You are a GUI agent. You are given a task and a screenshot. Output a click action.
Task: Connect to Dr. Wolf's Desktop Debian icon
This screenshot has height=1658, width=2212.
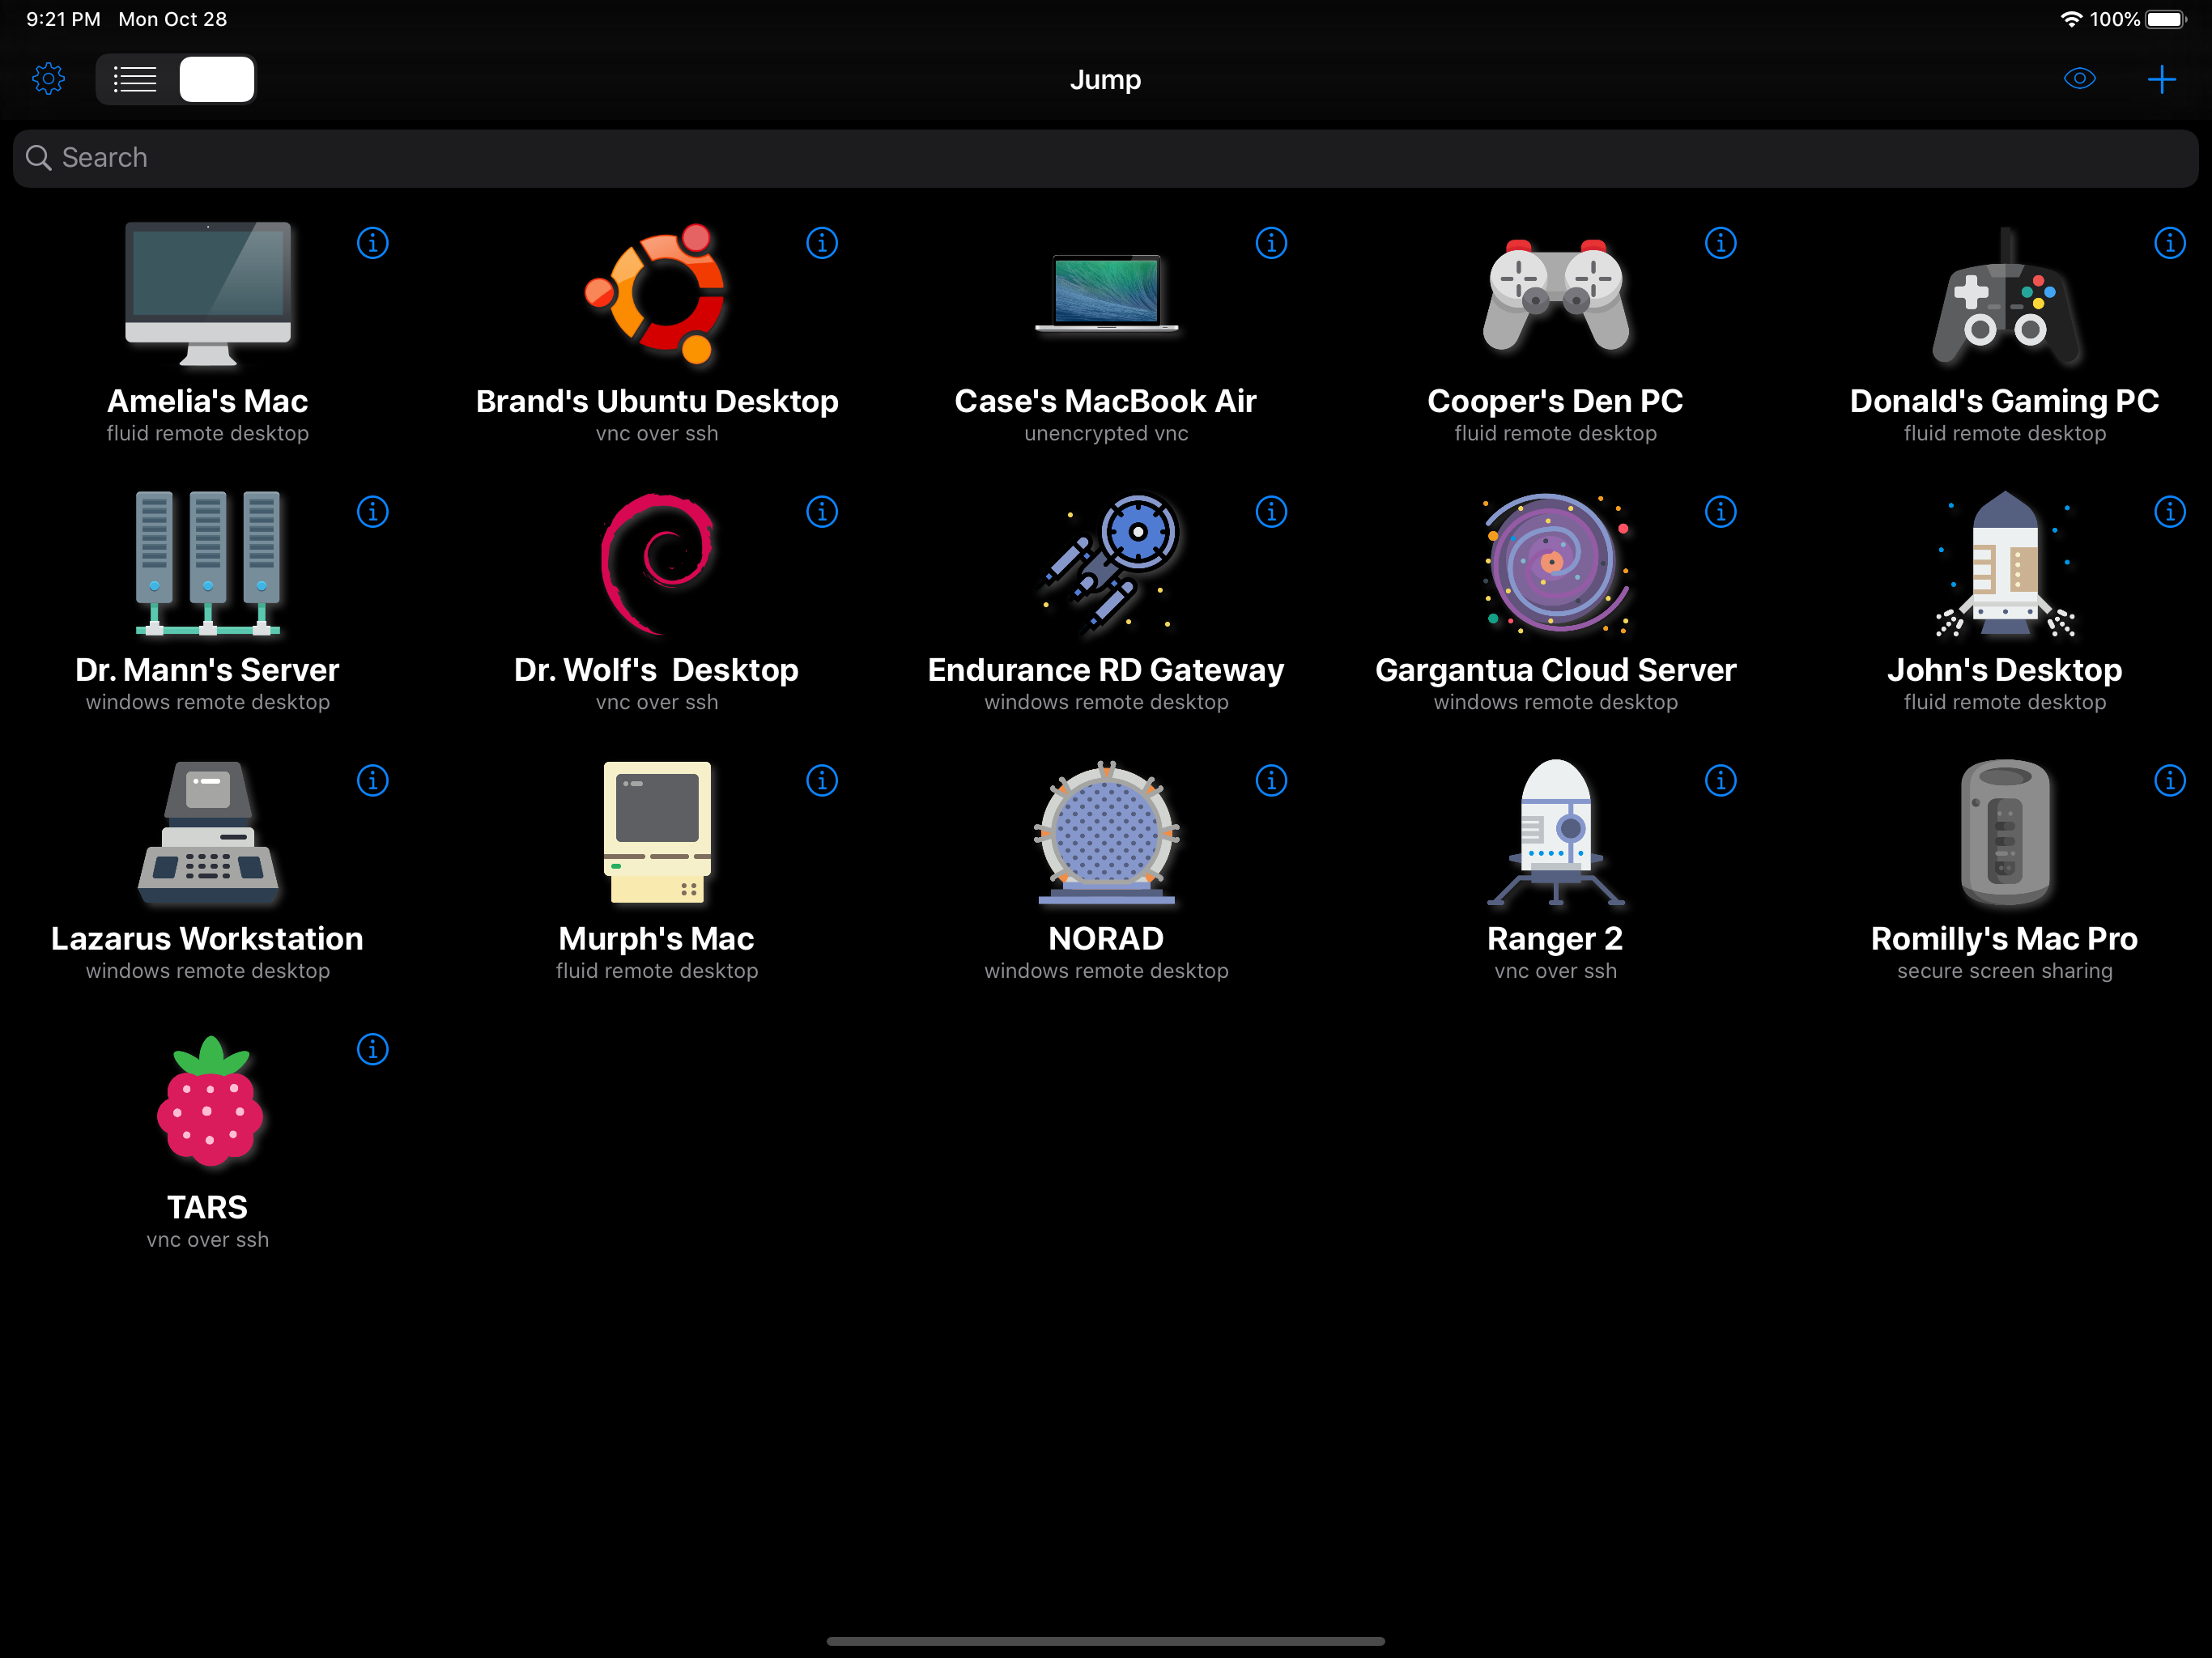[657, 564]
